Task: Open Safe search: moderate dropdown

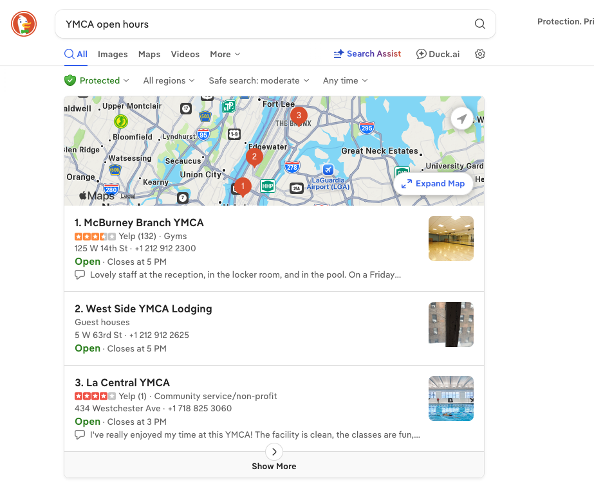Action: 259,80
